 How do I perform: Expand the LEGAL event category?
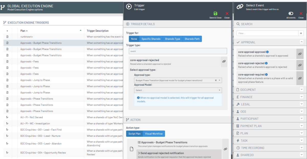(x=302, y=104)
